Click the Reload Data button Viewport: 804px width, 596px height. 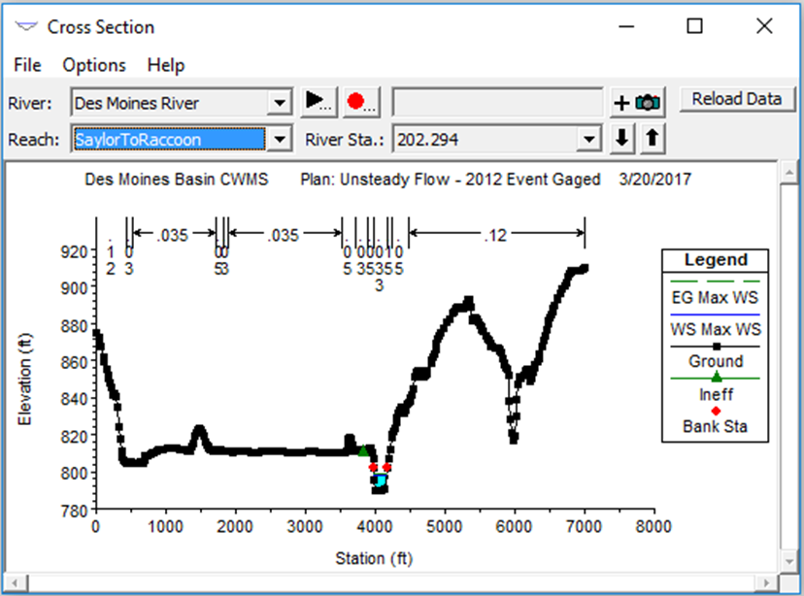[x=737, y=99]
